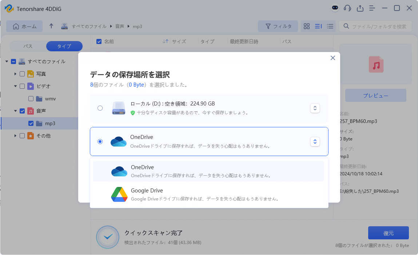The height and width of the screenshot is (255, 418).
Task: Click the share/export icon in title bar
Action: pyautogui.click(x=360, y=8)
